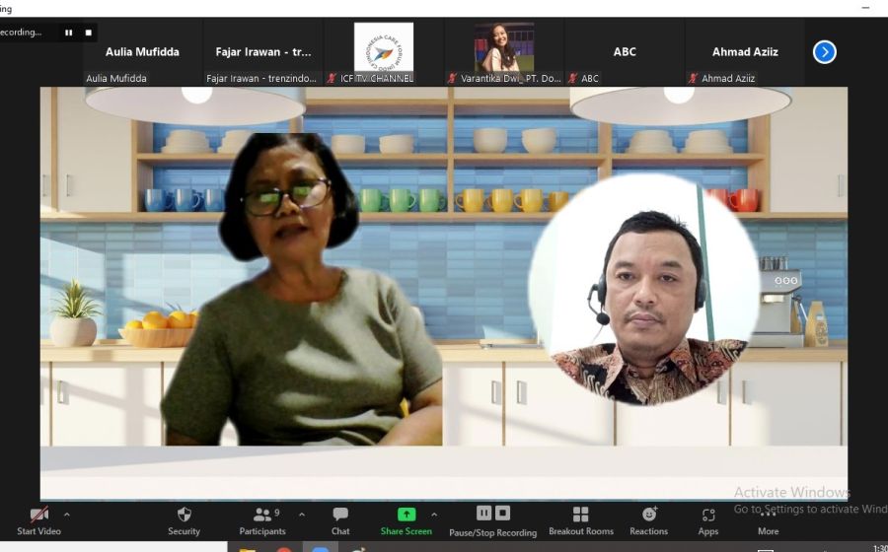The width and height of the screenshot is (888, 552).
Task: Pause recording via top-left indicator
Action: click(x=68, y=33)
